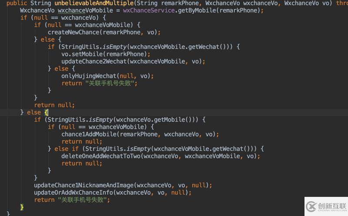Click 'return null;' above the highlighted else line
This screenshot has height=216, width=348.
54,105
